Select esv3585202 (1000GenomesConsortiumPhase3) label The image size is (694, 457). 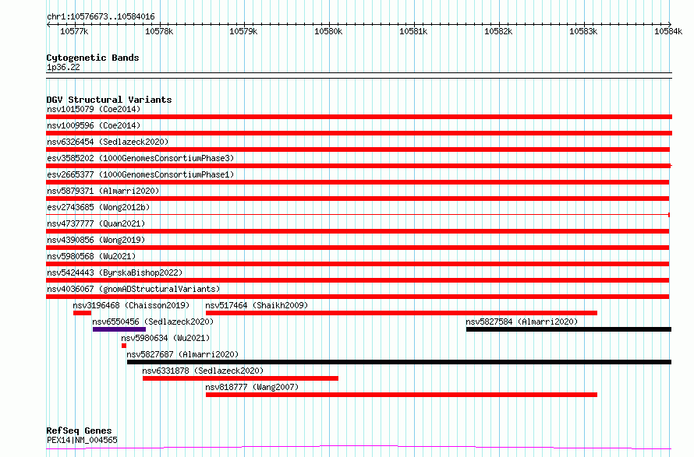[x=140, y=158]
